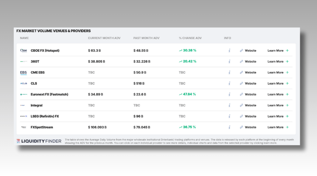This screenshot has height=176, width=317.
Task: Show info for the CLS row
Action: point(229,83)
